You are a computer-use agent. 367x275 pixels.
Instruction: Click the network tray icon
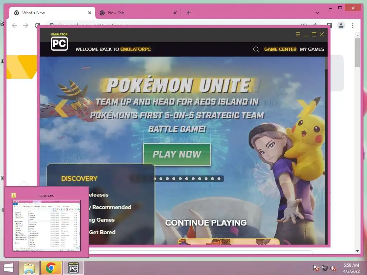pyautogui.click(x=325, y=268)
